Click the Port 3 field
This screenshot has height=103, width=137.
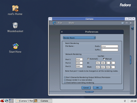click(79, 66)
